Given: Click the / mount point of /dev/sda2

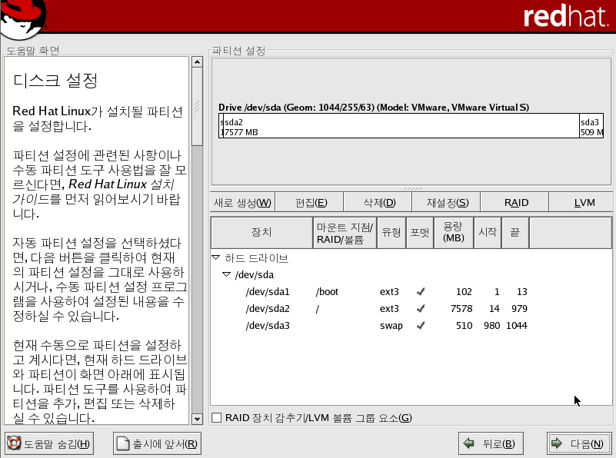Looking at the screenshot, I should pyautogui.click(x=318, y=309).
